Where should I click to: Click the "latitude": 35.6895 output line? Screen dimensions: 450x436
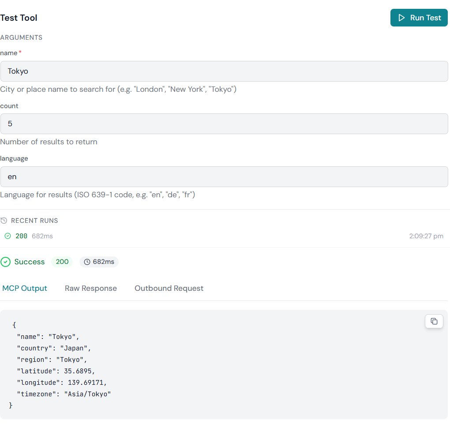coord(56,371)
